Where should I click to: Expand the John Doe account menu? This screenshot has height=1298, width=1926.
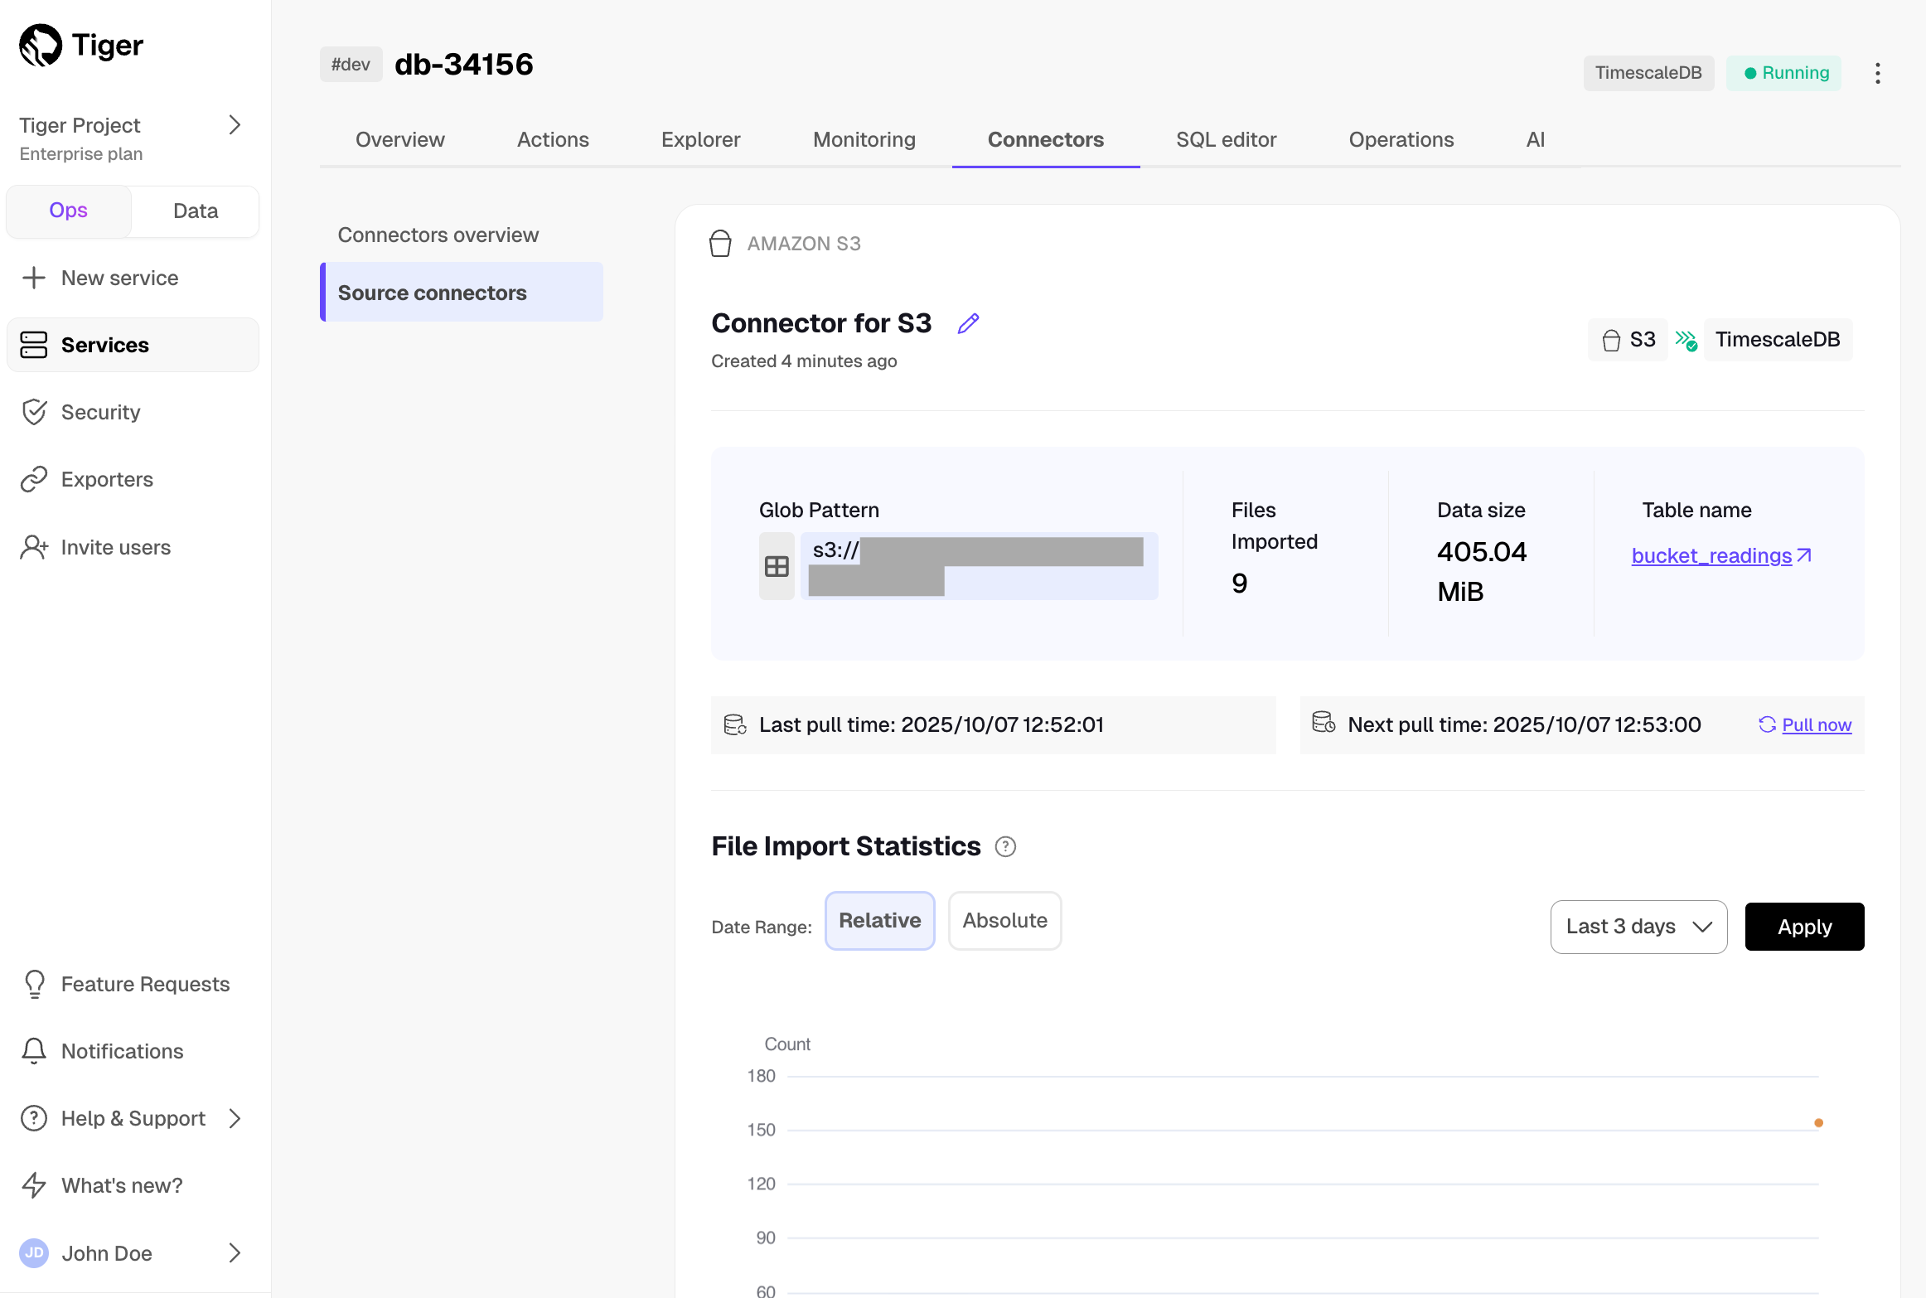[x=235, y=1252]
